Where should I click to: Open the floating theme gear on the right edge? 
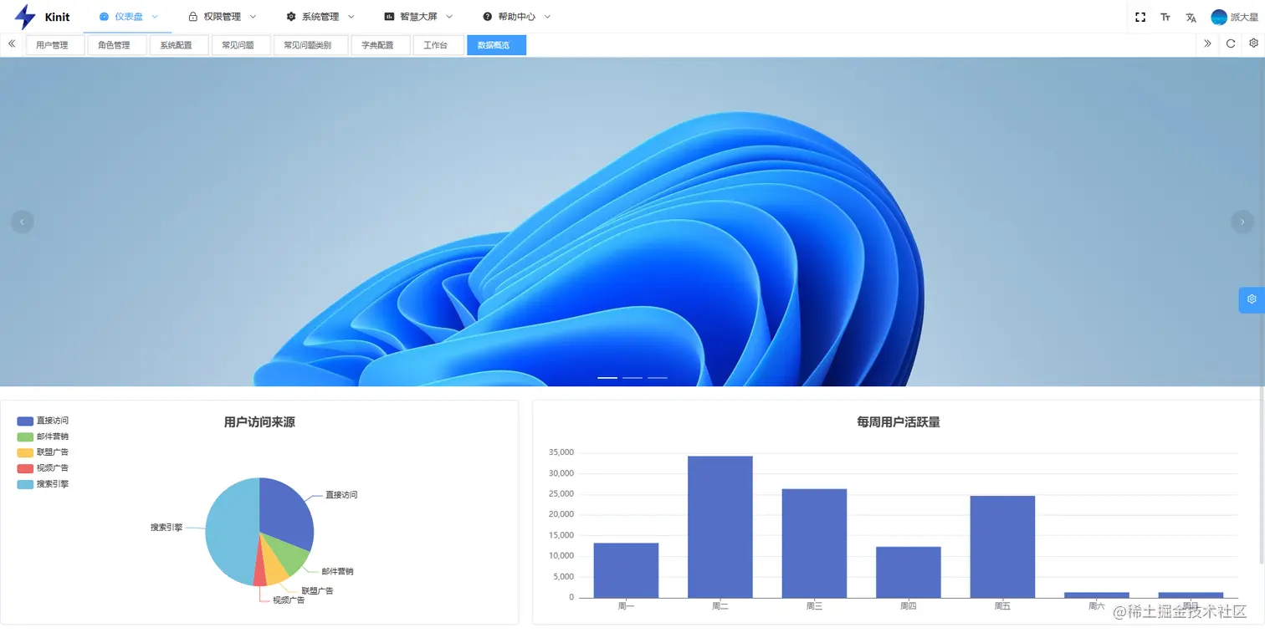1251,299
